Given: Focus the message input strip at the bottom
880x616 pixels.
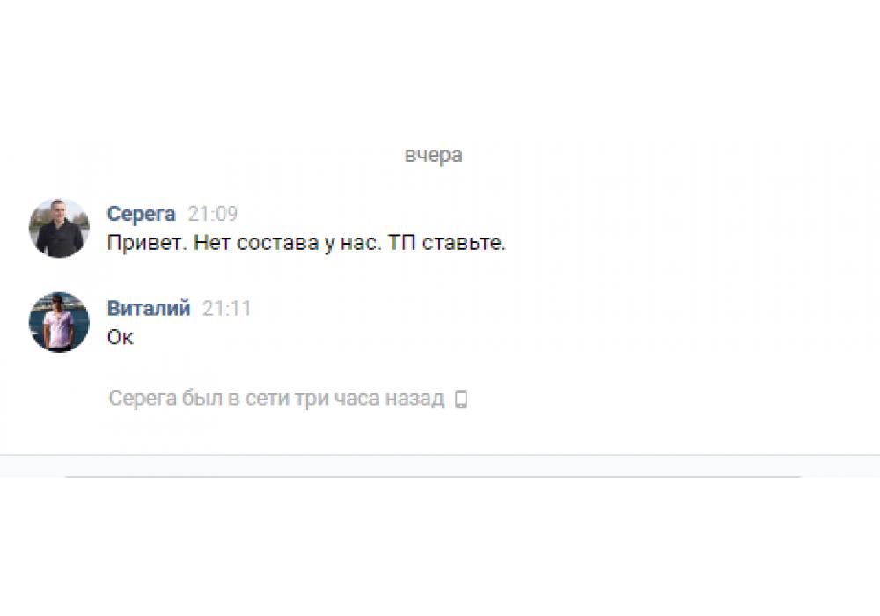Looking at the screenshot, I should (440, 466).
